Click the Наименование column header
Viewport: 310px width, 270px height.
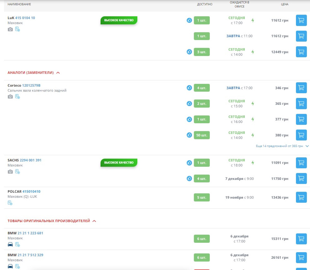(x=19, y=4)
